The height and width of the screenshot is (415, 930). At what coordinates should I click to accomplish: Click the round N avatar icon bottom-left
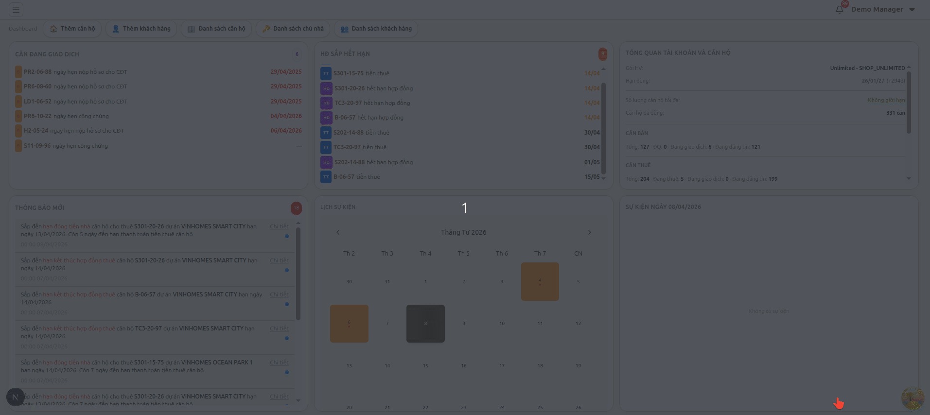(15, 397)
